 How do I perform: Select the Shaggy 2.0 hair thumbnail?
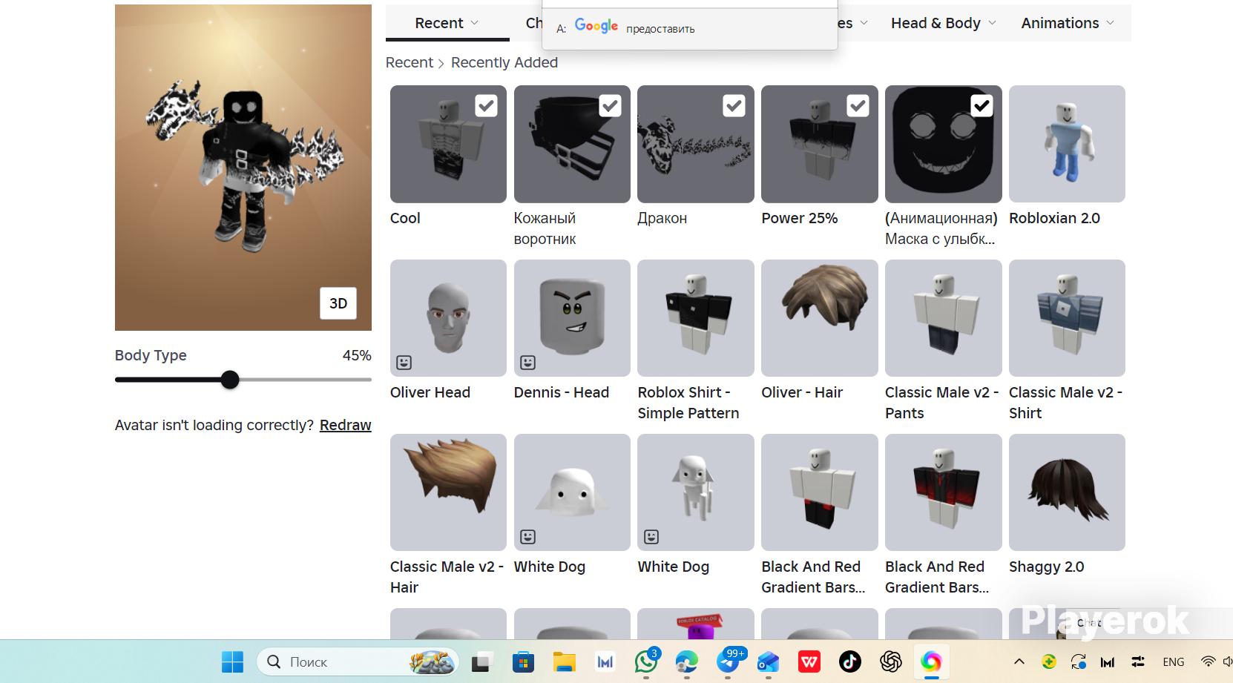1067,492
